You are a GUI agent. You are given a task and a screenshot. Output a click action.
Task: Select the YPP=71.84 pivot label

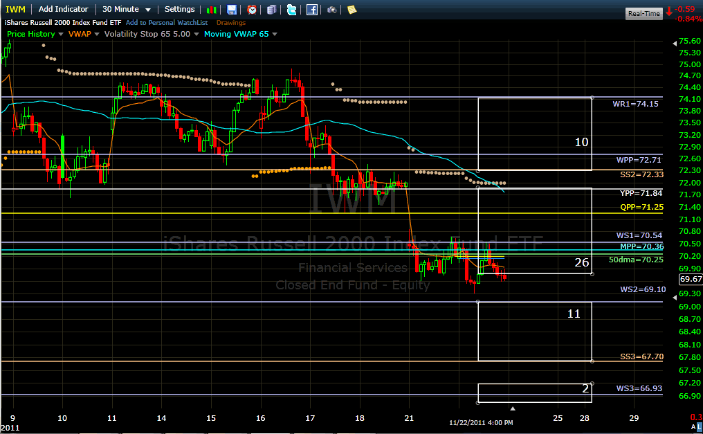[641, 193]
